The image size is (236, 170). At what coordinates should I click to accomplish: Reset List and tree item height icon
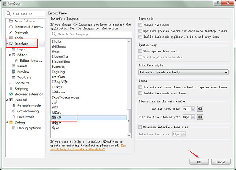pos(200,117)
